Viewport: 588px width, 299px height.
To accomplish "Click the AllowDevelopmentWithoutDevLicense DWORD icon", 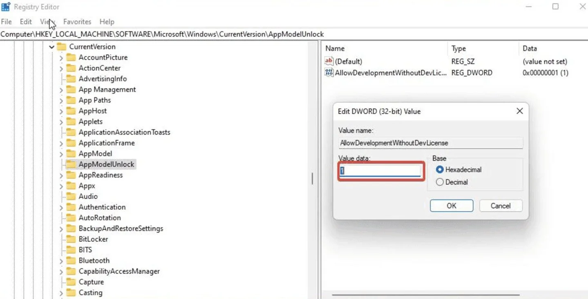I will pos(329,73).
